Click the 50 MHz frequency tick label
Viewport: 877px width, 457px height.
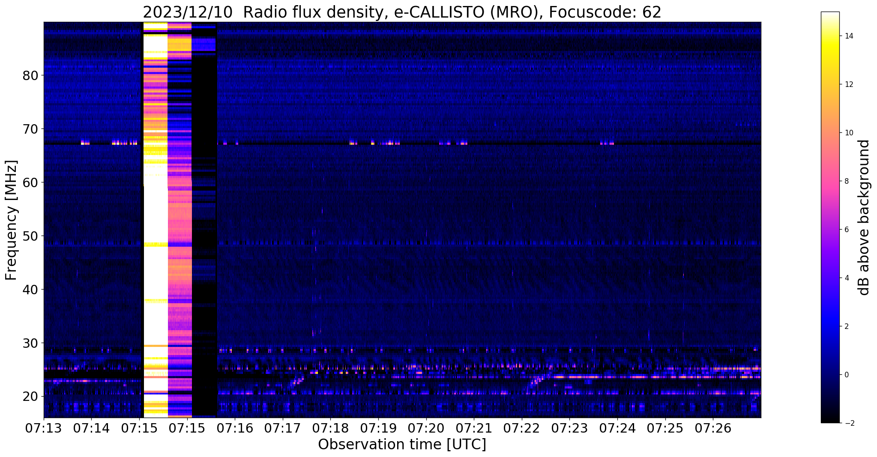pos(30,236)
